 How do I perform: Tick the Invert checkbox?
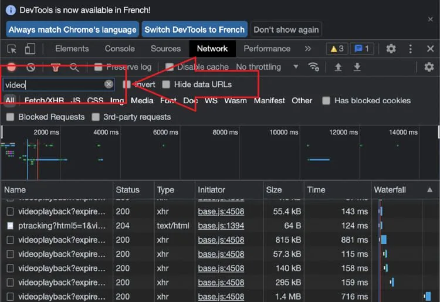click(127, 84)
